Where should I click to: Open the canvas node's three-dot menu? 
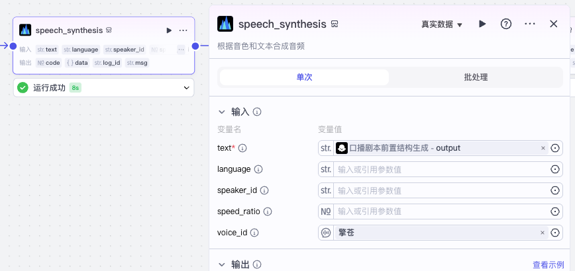[x=183, y=30]
